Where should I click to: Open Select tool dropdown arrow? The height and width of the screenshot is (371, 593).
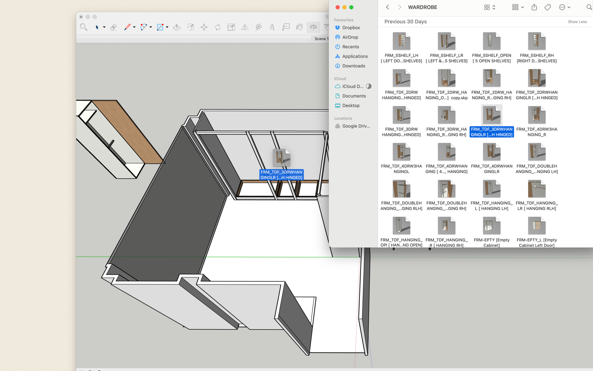point(104,27)
